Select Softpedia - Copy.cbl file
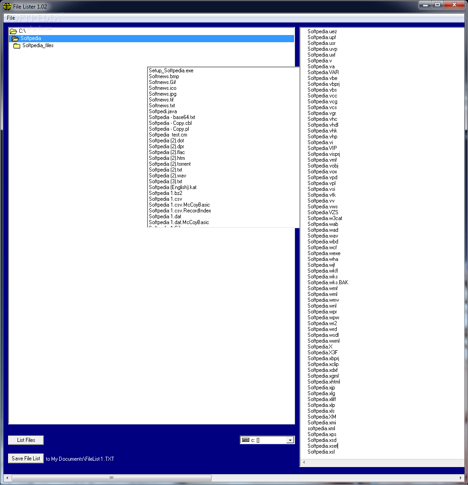 pos(170,123)
